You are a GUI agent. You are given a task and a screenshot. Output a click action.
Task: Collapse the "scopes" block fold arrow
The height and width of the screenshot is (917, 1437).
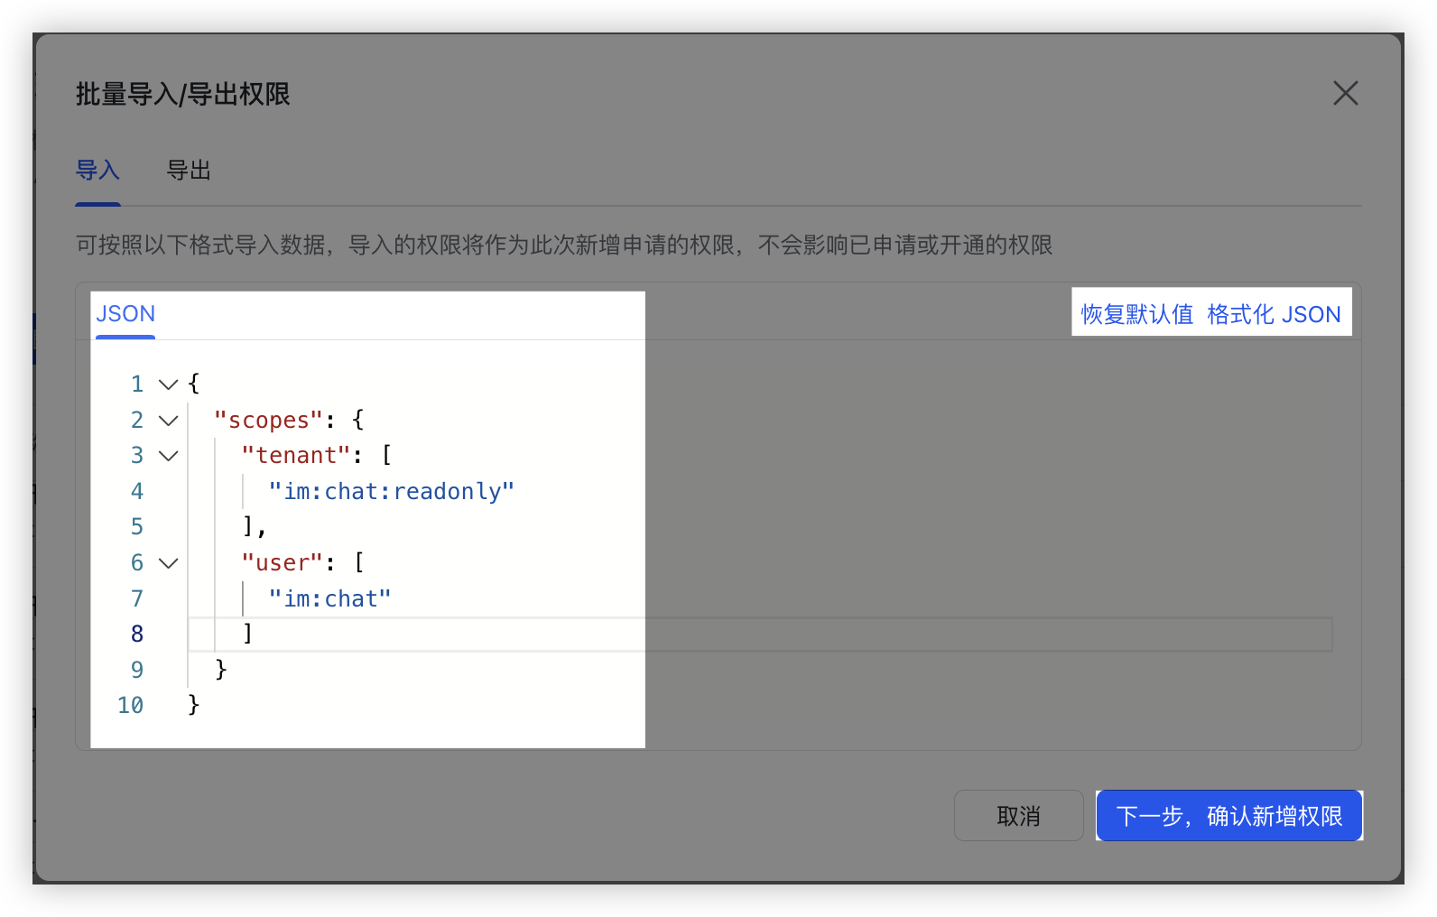tap(168, 421)
